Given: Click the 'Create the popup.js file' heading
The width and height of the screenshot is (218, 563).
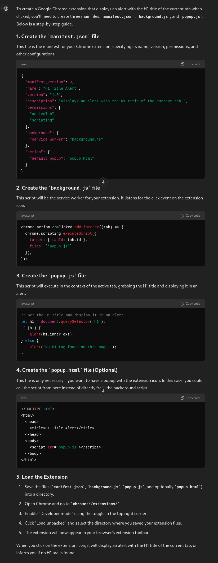Looking at the screenshot, I should coord(51,276).
